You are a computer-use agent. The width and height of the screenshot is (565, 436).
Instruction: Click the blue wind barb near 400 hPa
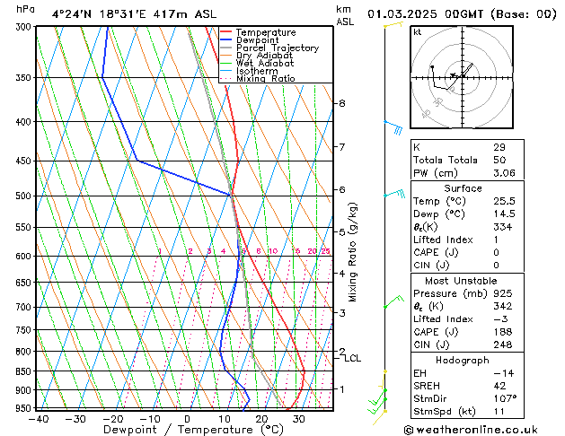click(x=392, y=126)
